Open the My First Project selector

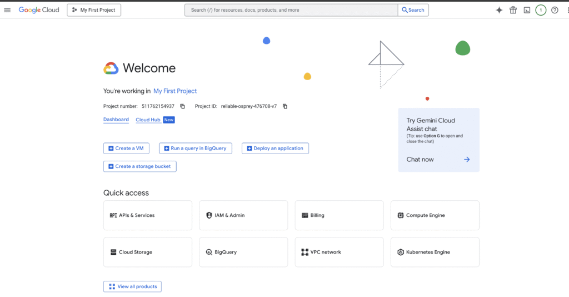pos(94,10)
